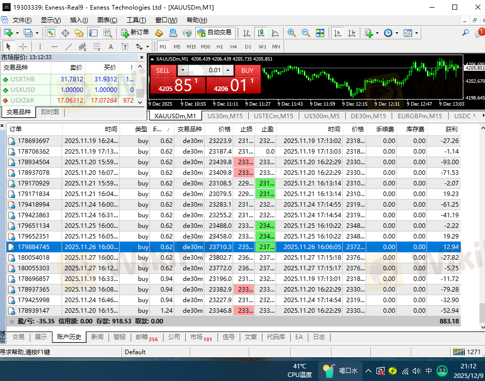
Task: Select the Crosshair cursor tool
Action: (23, 47)
